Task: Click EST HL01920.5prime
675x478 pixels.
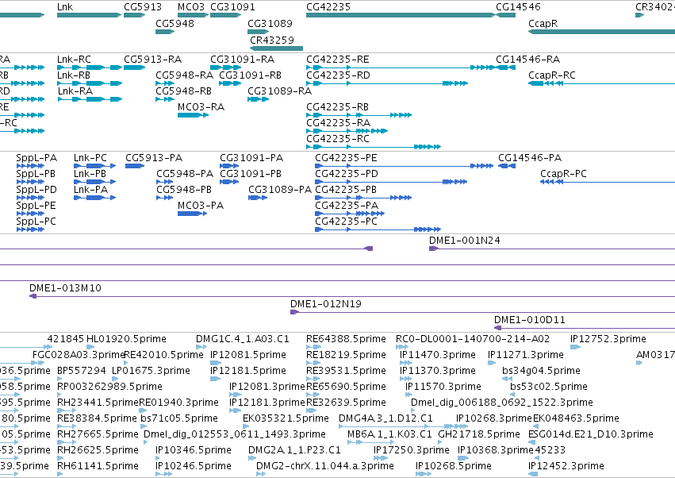Action: tap(126, 339)
